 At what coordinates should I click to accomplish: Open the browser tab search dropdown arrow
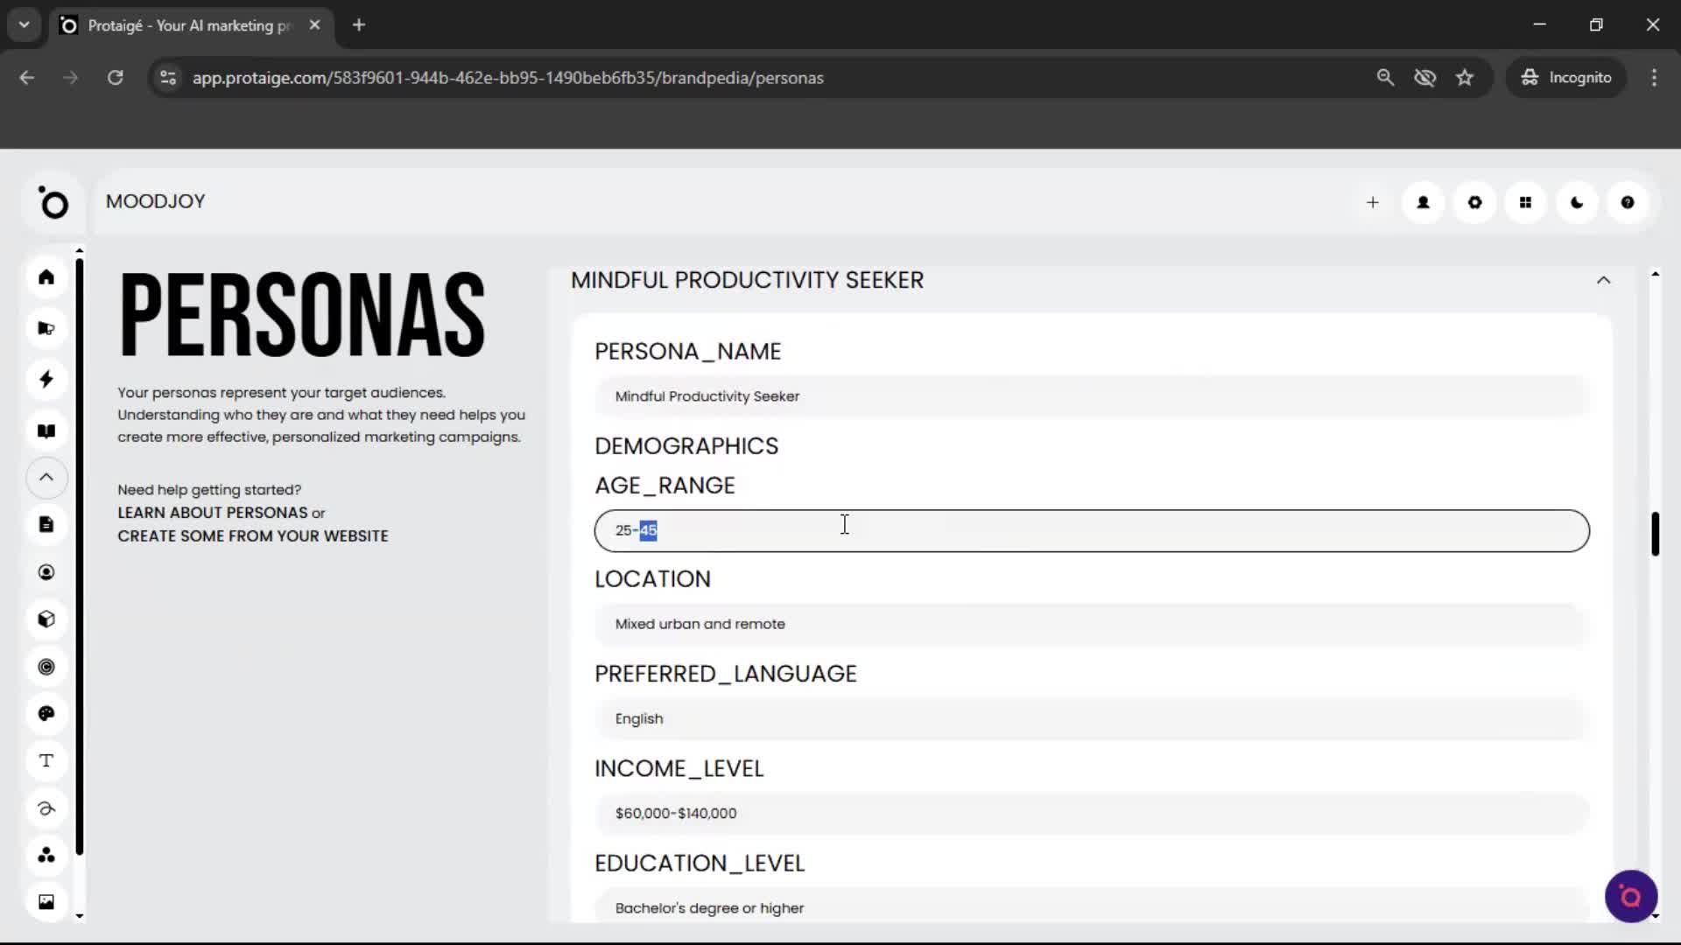(x=24, y=24)
